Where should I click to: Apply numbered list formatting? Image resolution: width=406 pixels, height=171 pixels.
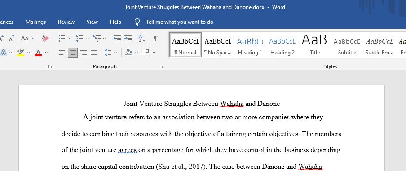79,39
